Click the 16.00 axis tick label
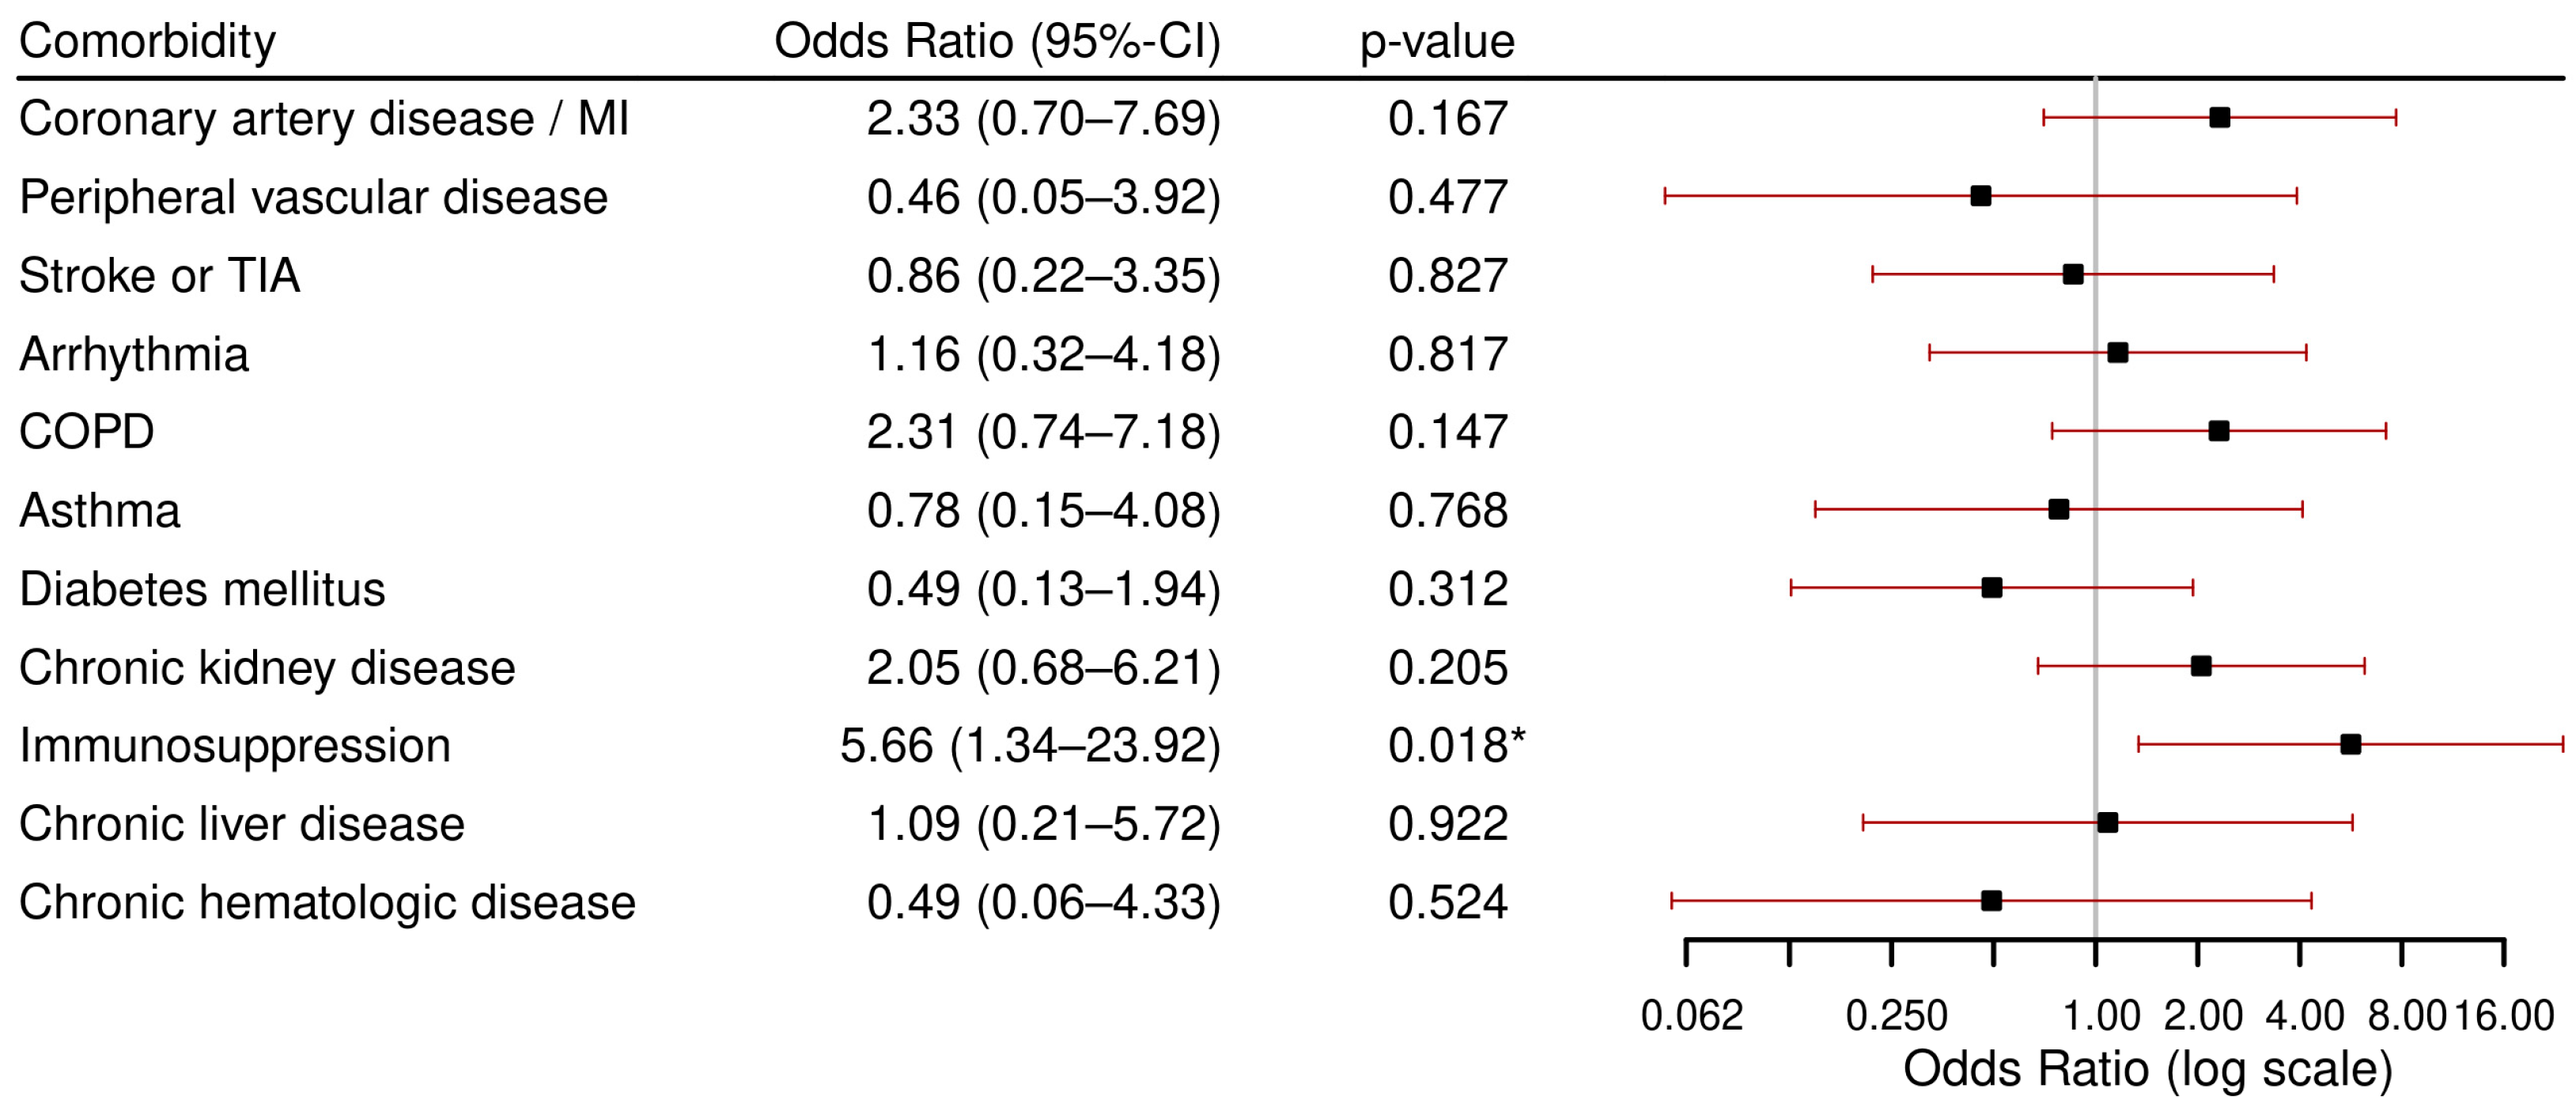Image resolution: width=2576 pixels, height=1111 pixels. click(2504, 1016)
